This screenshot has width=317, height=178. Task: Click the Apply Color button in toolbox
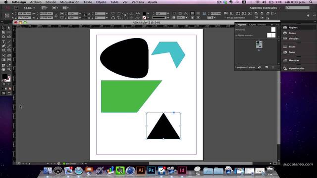[x=2, y=89]
